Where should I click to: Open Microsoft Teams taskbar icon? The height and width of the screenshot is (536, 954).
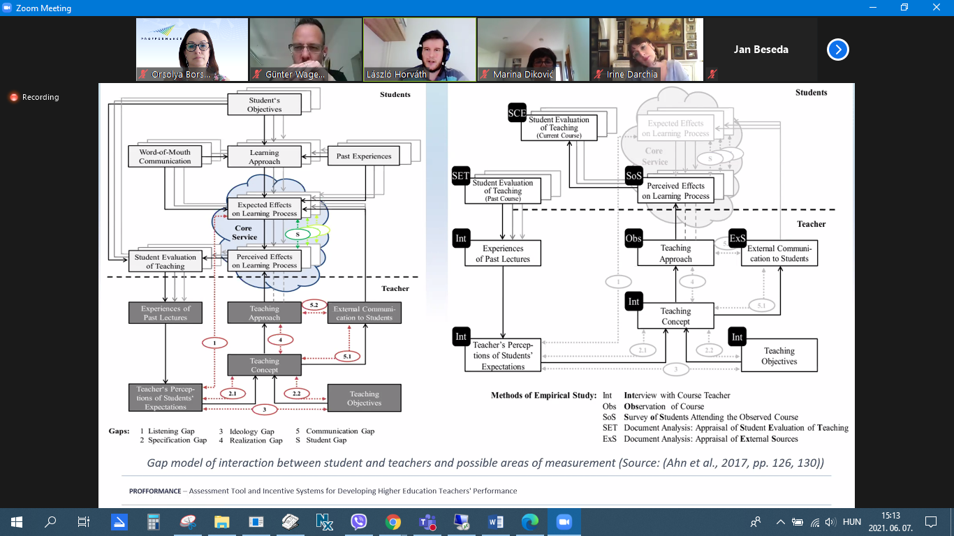tap(427, 521)
